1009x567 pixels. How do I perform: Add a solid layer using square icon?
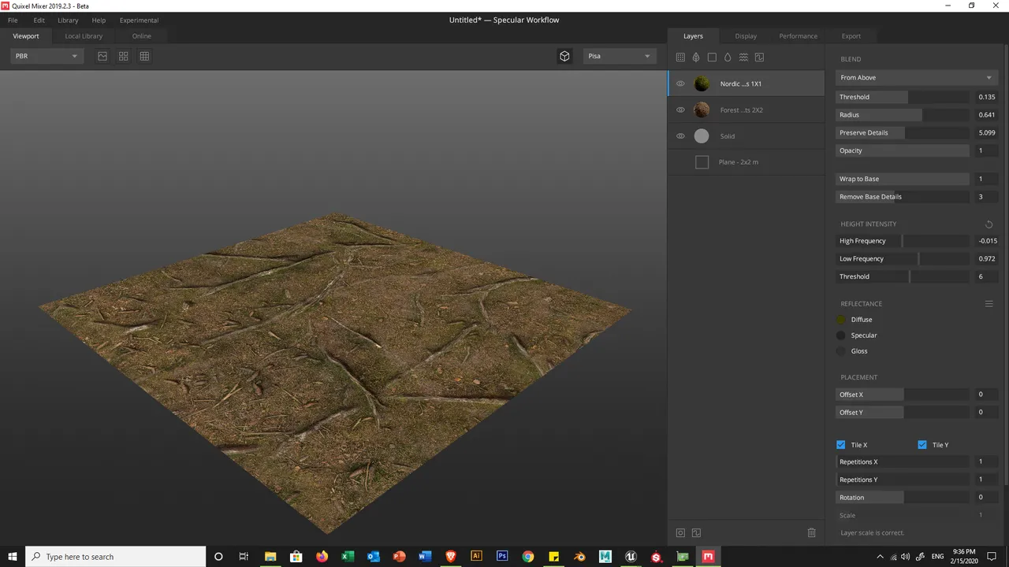tap(712, 57)
